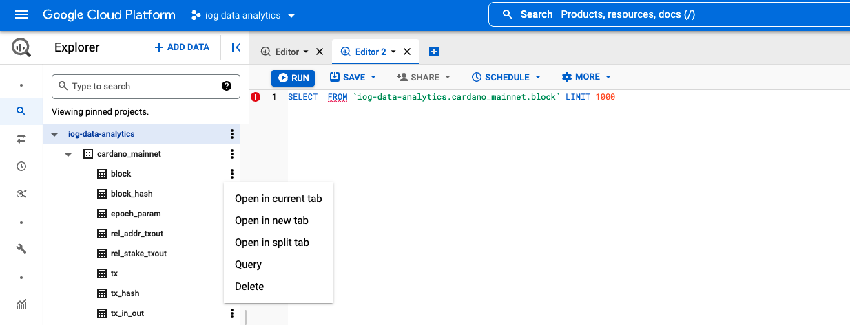
Task: Select the block_hash table
Action: tap(132, 194)
